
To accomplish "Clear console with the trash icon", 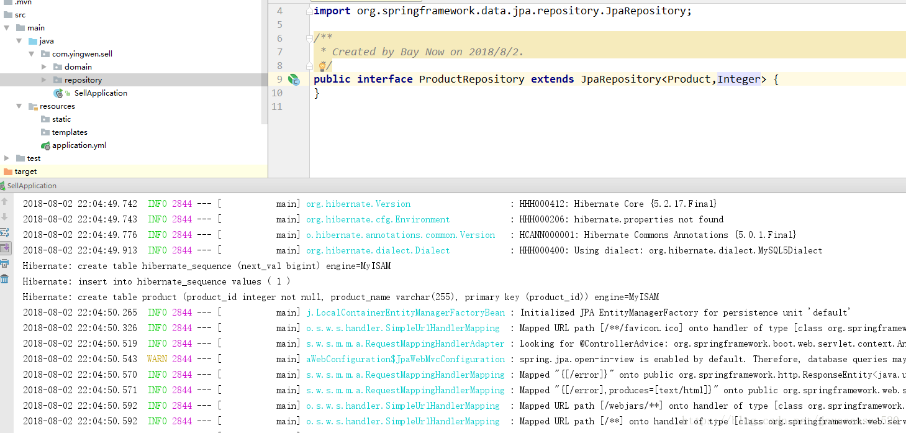I will pos(4,279).
